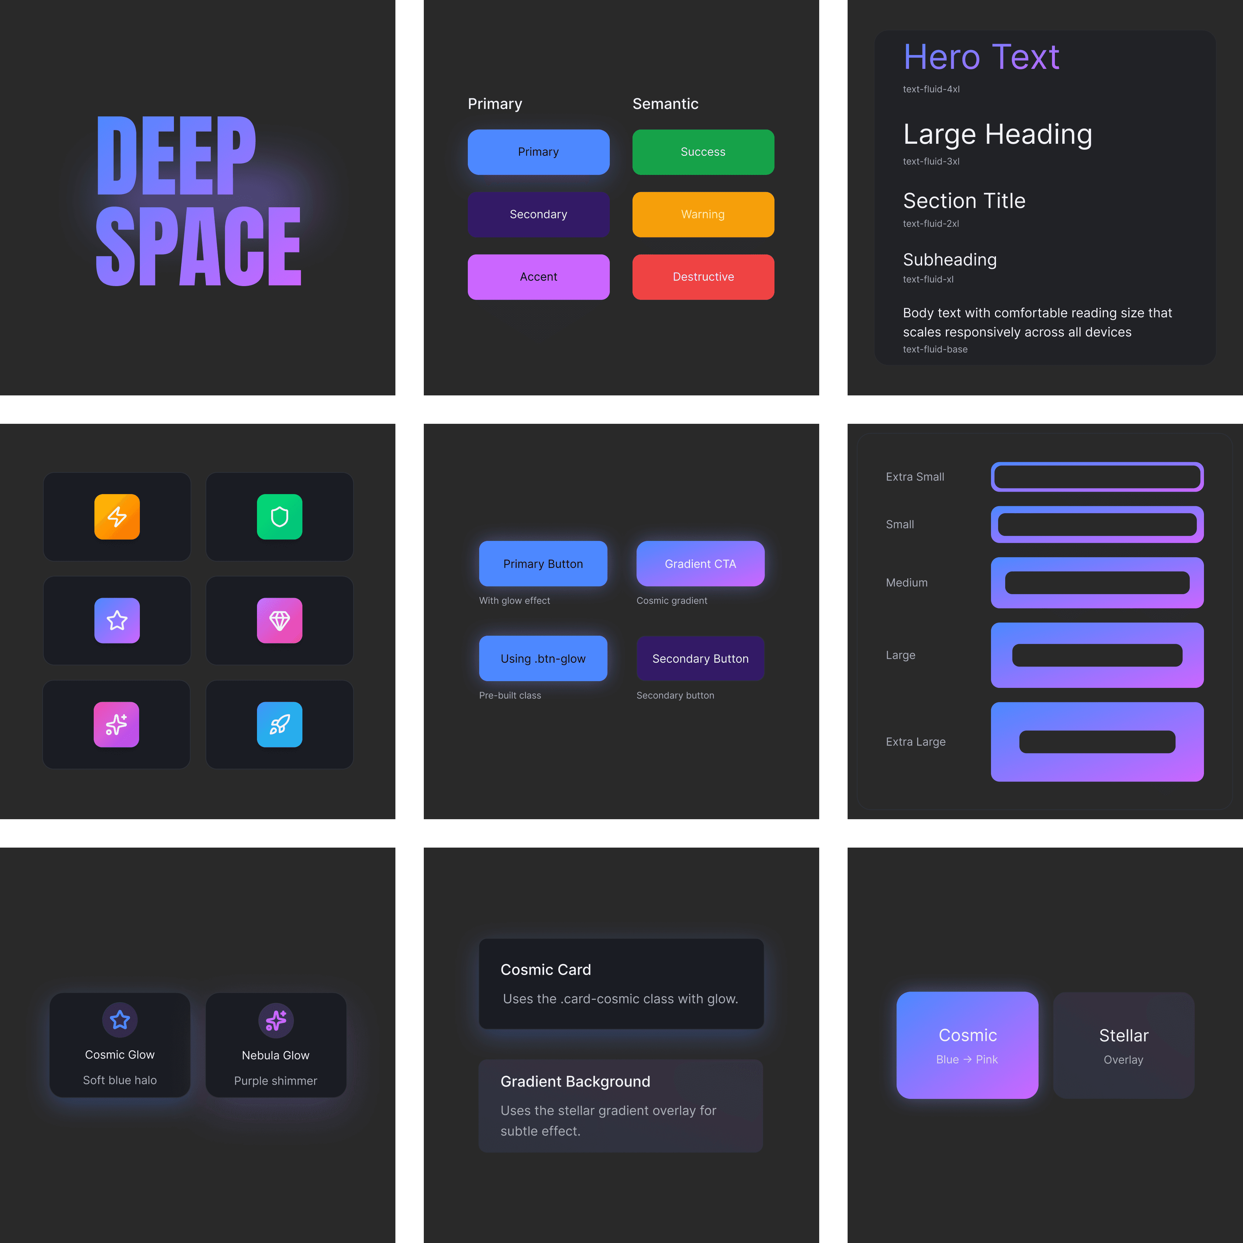
Task: Click the Cosmic Card panel
Action: (621, 983)
